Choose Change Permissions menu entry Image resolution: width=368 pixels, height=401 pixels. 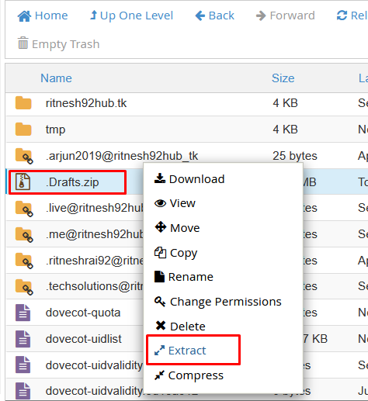click(x=218, y=302)
